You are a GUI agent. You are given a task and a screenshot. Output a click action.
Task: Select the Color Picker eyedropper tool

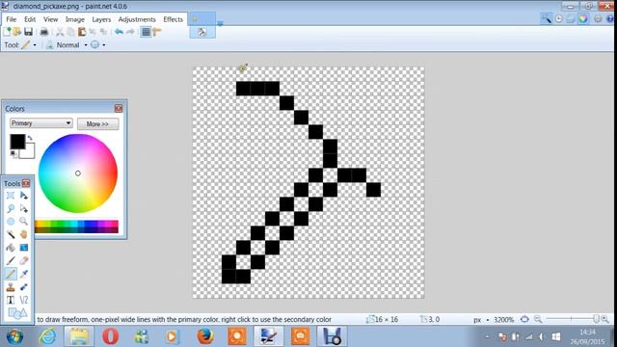pos(24,274)
